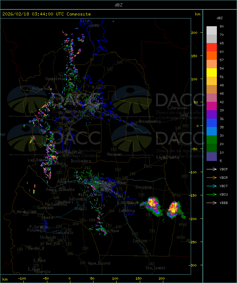Click the VBCP legend label
The height and width of the screenshot is (283, 237).
pyautogui.click(x=224, y=169)
